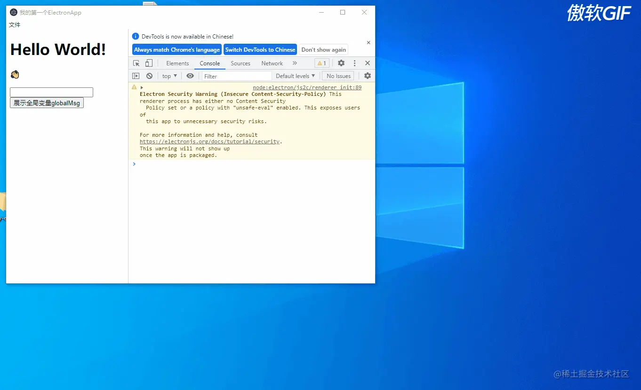This screenshot has width=641, height=390.
Task: Click the Hello World! heading
Action: pyautogui.click(x=58, y=49)
